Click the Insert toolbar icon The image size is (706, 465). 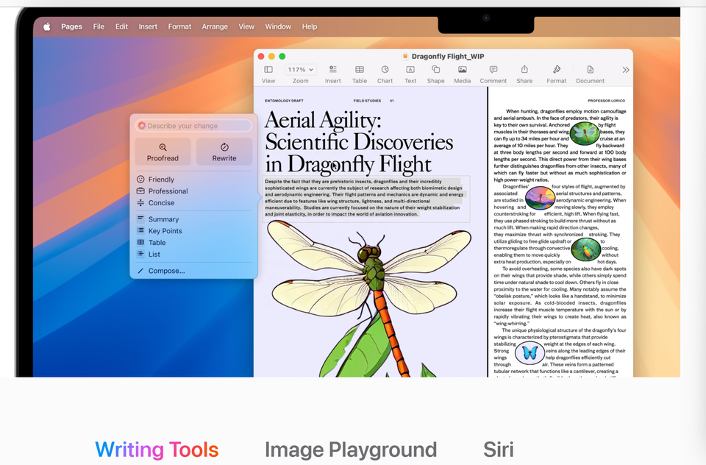coord(332,70)
